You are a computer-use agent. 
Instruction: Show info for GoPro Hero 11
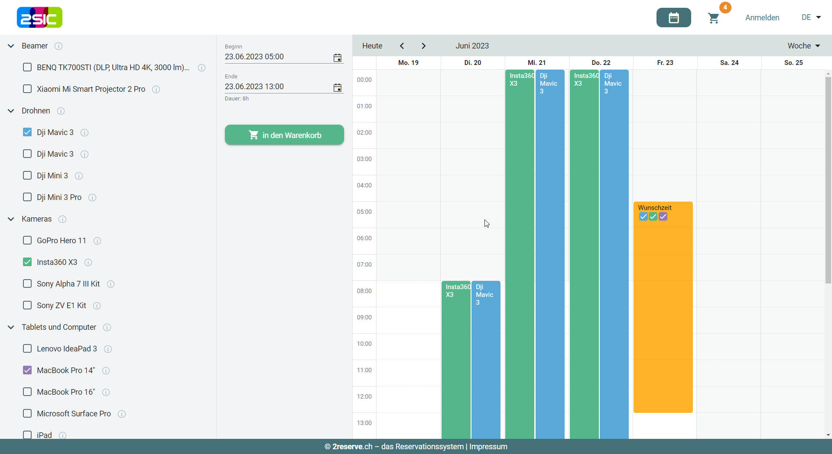97,241
